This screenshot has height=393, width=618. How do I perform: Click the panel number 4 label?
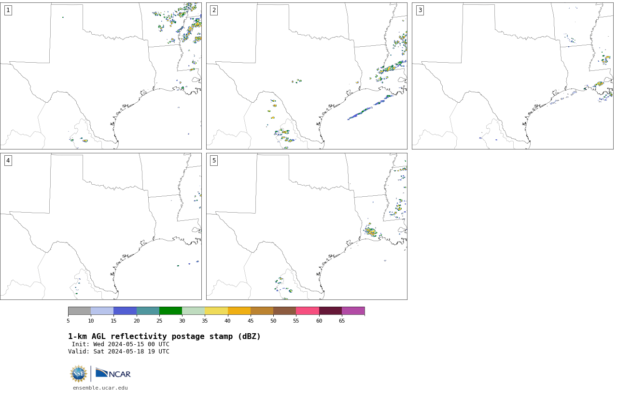(x=8, y=161)
